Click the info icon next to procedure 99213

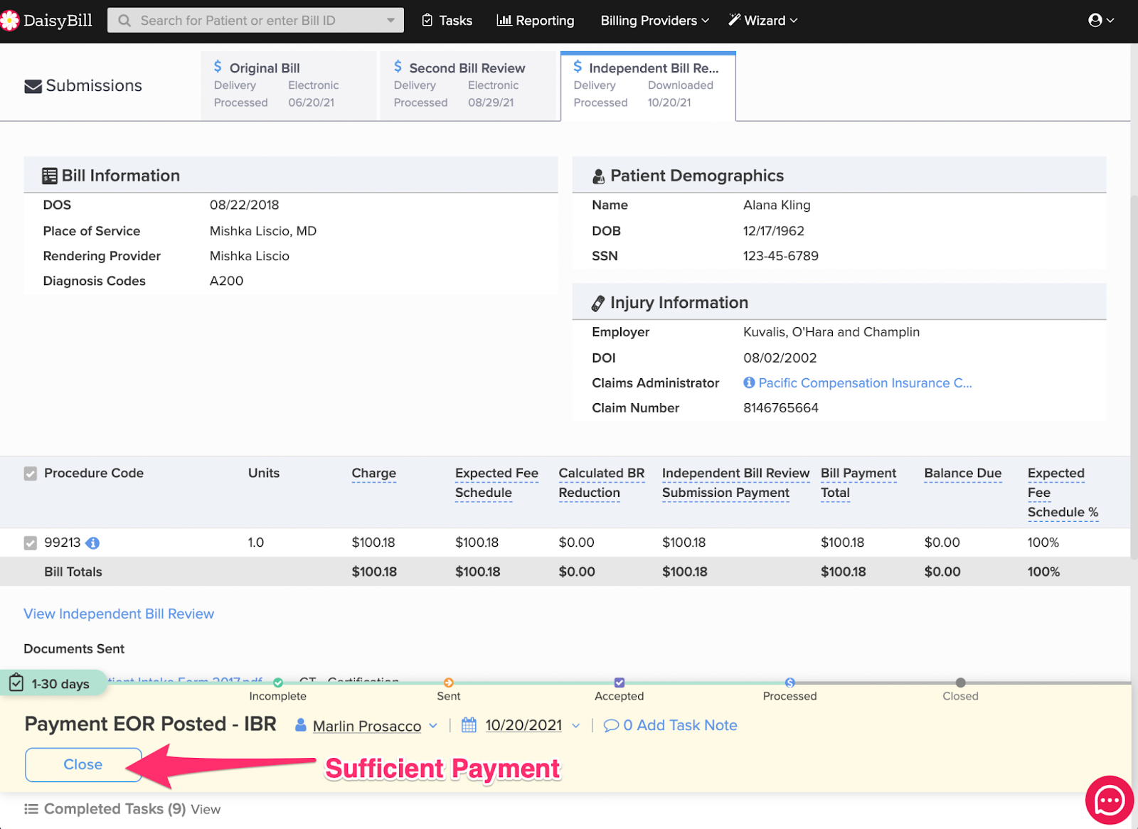pos(94,542)
